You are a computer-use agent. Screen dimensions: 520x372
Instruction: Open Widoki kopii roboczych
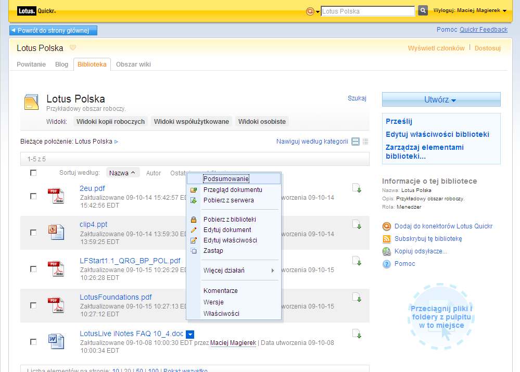tap(110, 122)
